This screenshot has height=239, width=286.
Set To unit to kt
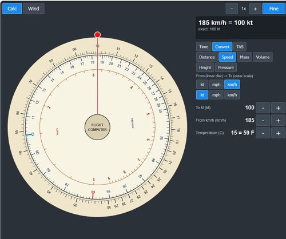tap(202, 95)
